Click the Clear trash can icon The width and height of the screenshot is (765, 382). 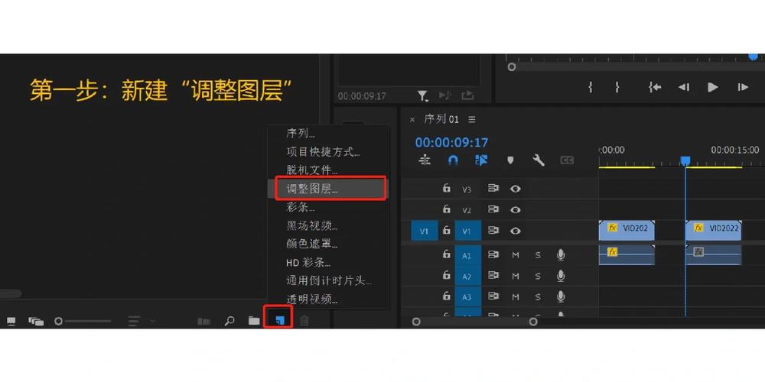pyautogui.click(x=304, y=320)
